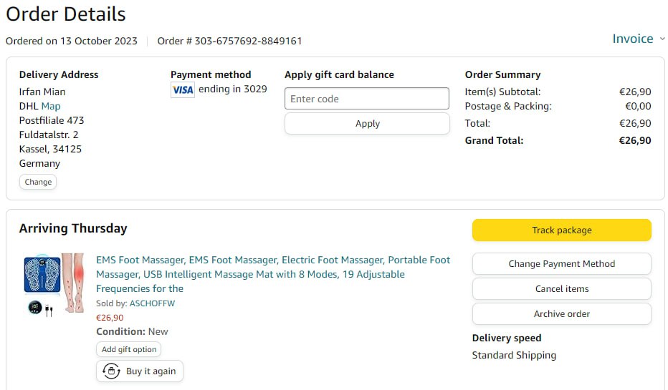Focus the gift card Enter code field
The image size is (668, 390).
[x=367, y=99]
